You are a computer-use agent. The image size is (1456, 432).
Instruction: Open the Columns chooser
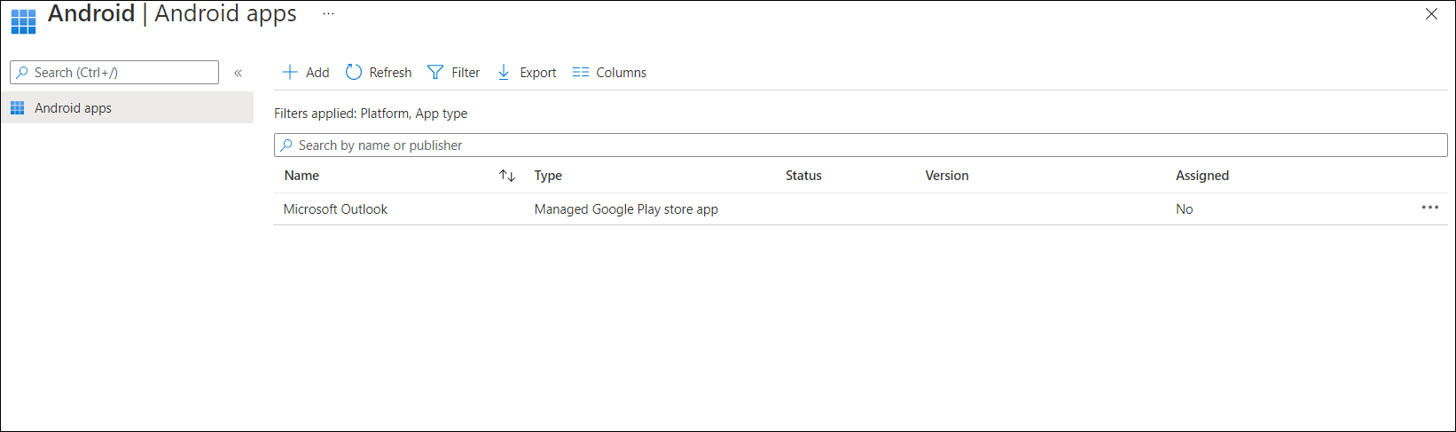point(609,73)
